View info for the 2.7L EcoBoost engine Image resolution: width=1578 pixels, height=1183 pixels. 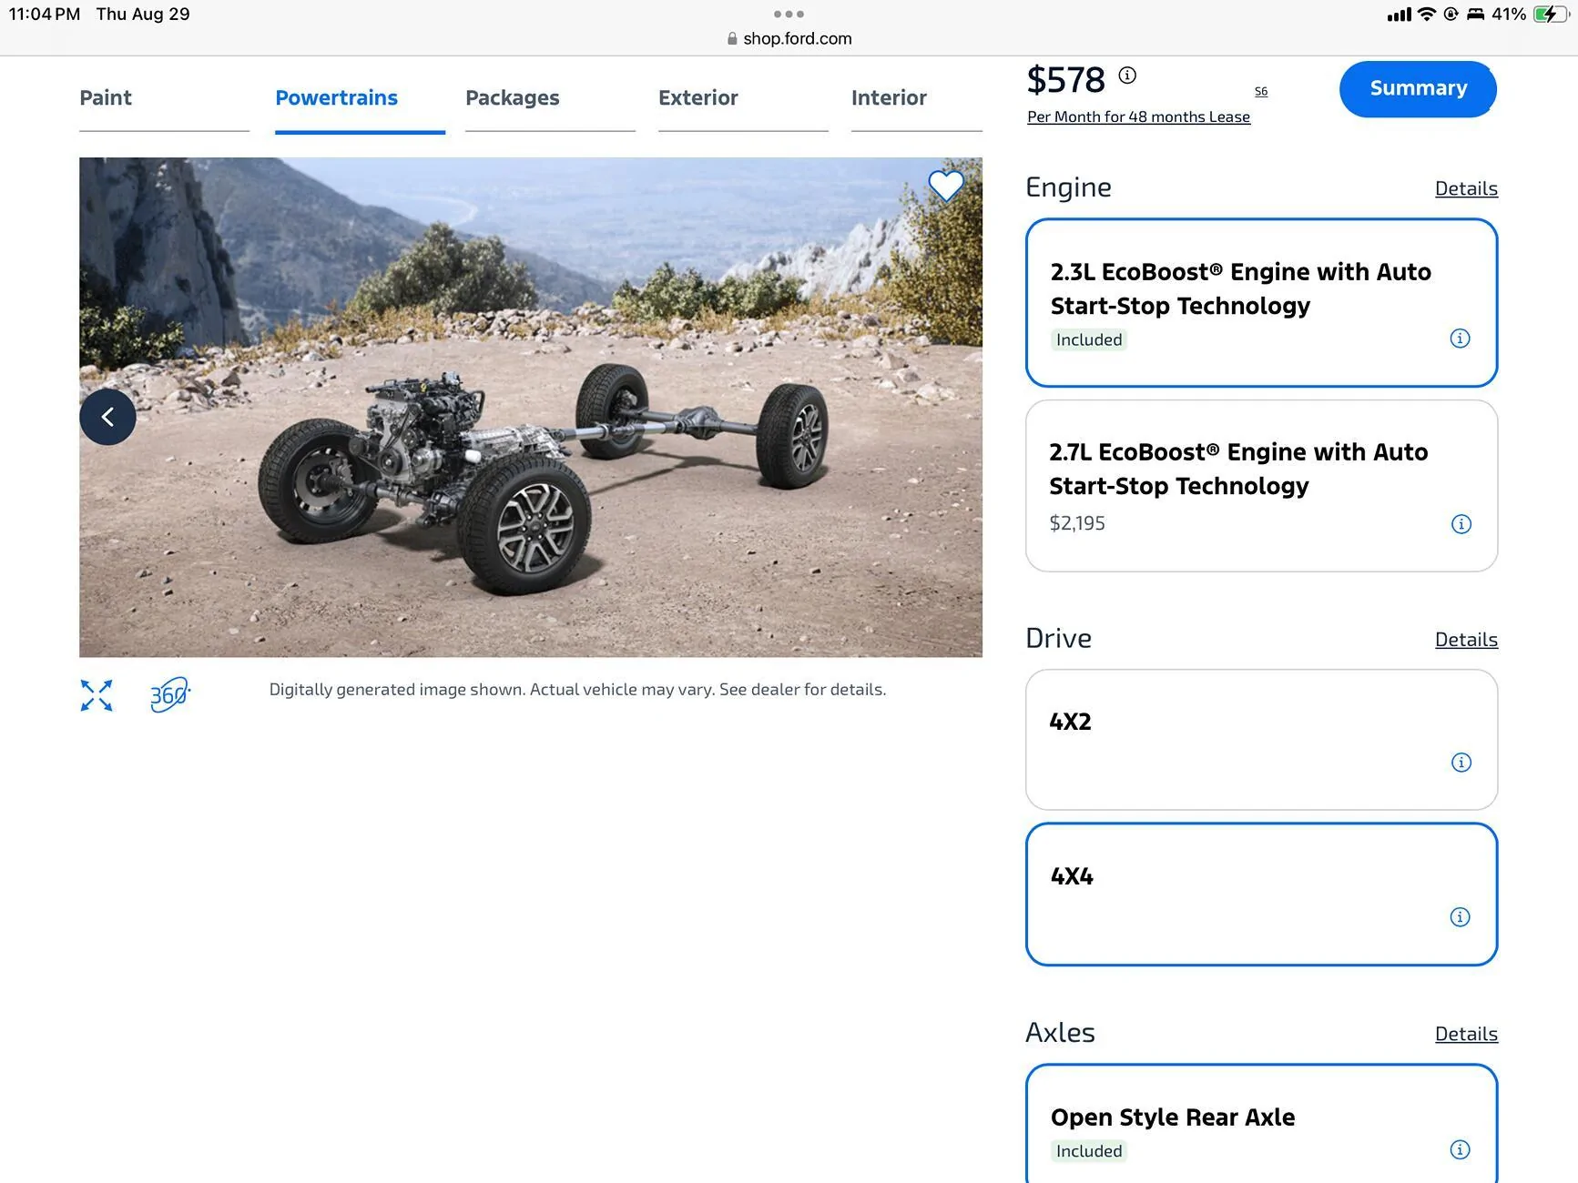[x=1460, y=524]
